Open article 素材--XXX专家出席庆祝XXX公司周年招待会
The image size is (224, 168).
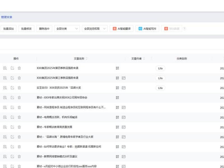coord(62,97)
